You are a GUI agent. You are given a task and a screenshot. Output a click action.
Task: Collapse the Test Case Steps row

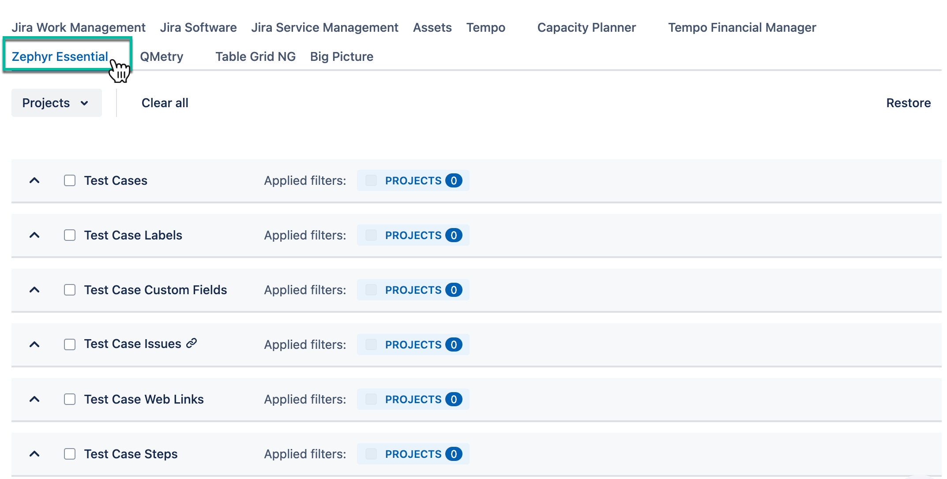click(x=34, y=454)
